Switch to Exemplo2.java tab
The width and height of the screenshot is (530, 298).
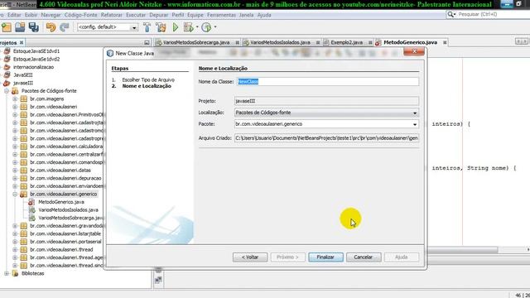[346, 42]
